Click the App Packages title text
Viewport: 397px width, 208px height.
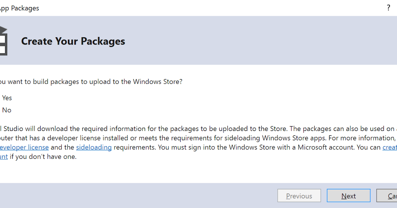[x=19, y=8]
